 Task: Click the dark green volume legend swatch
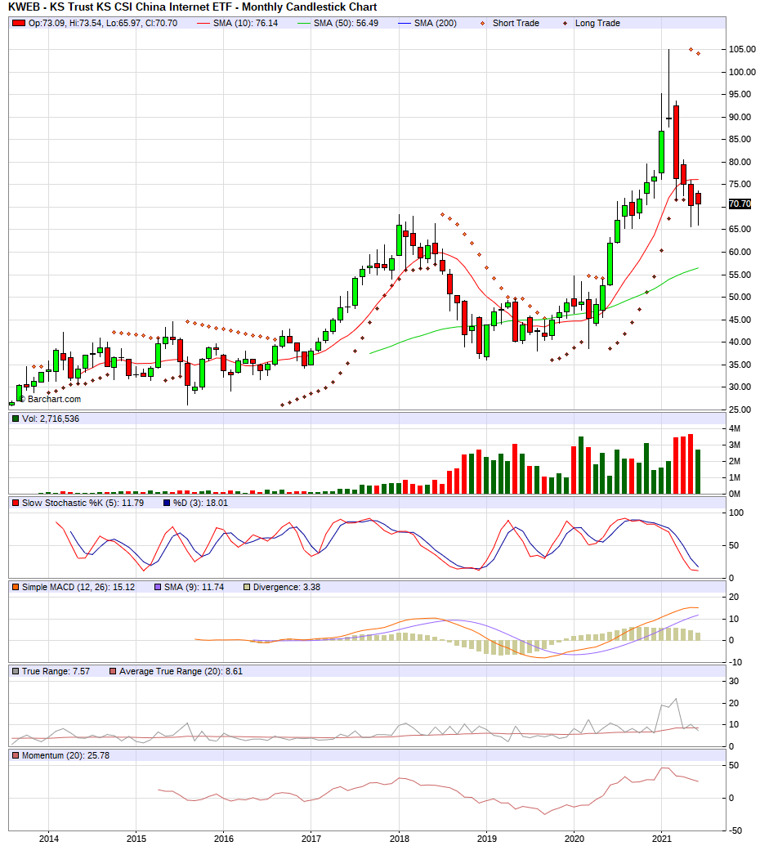pos(16,419)
